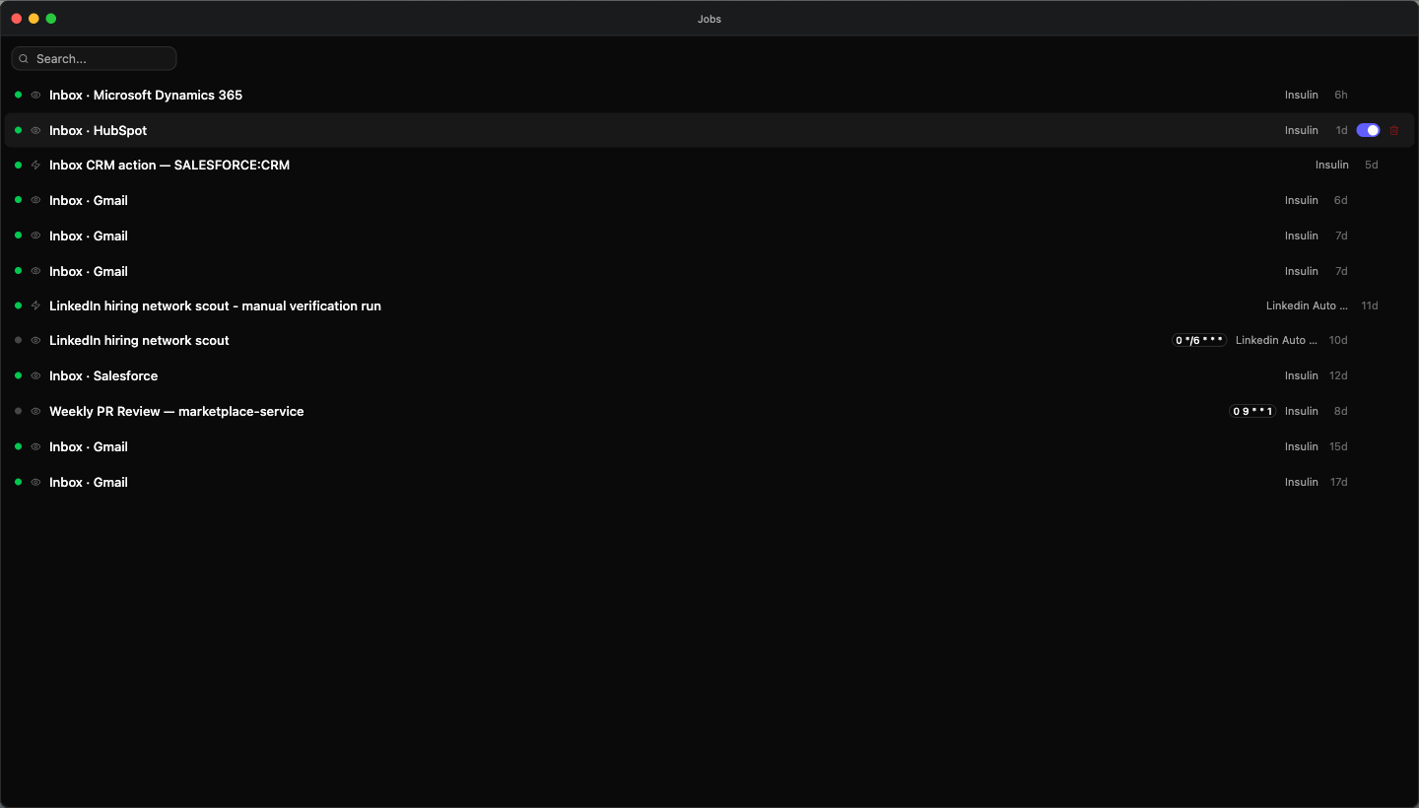Open the Inbox · Gmail job dated 15d
The image size is (1419, 808).
click(x=89, y=446)
